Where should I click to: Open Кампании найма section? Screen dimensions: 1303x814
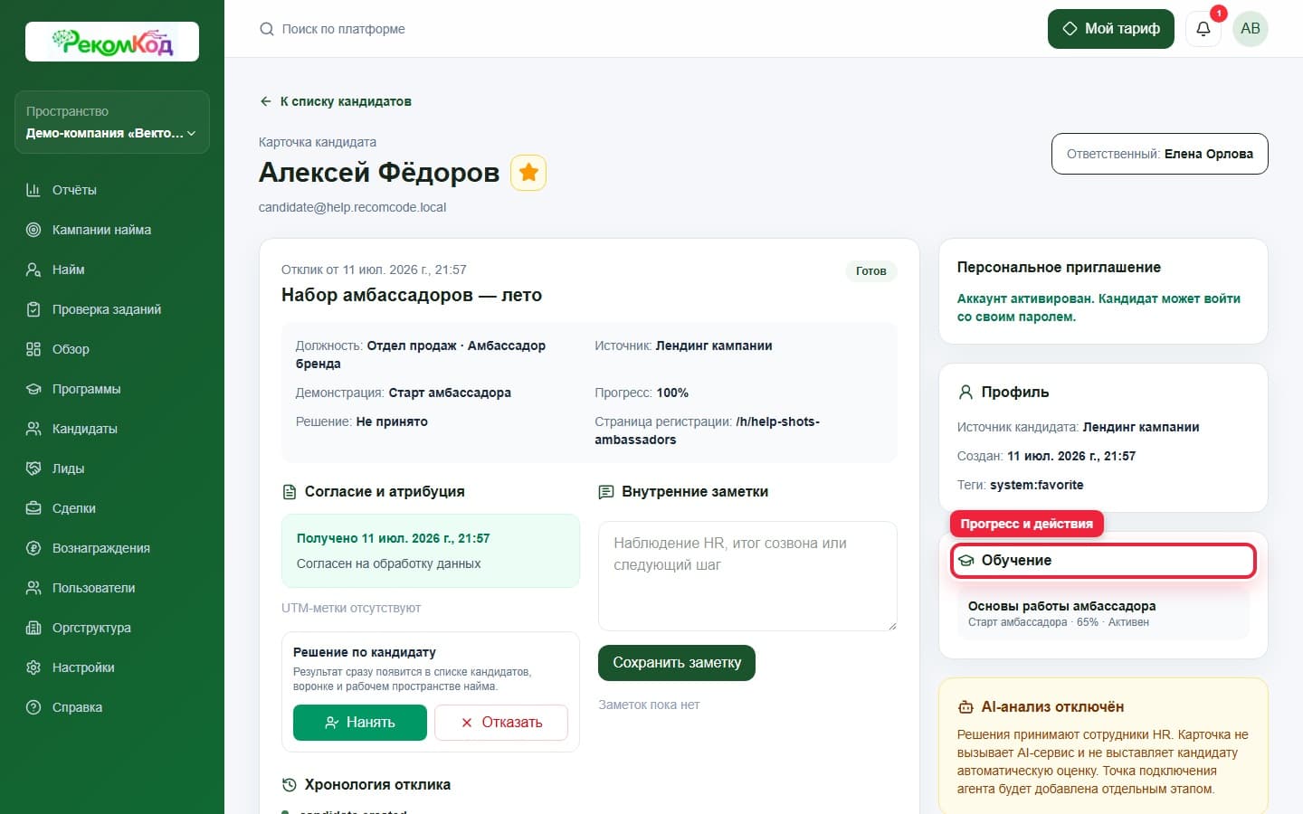pos(112,230)
